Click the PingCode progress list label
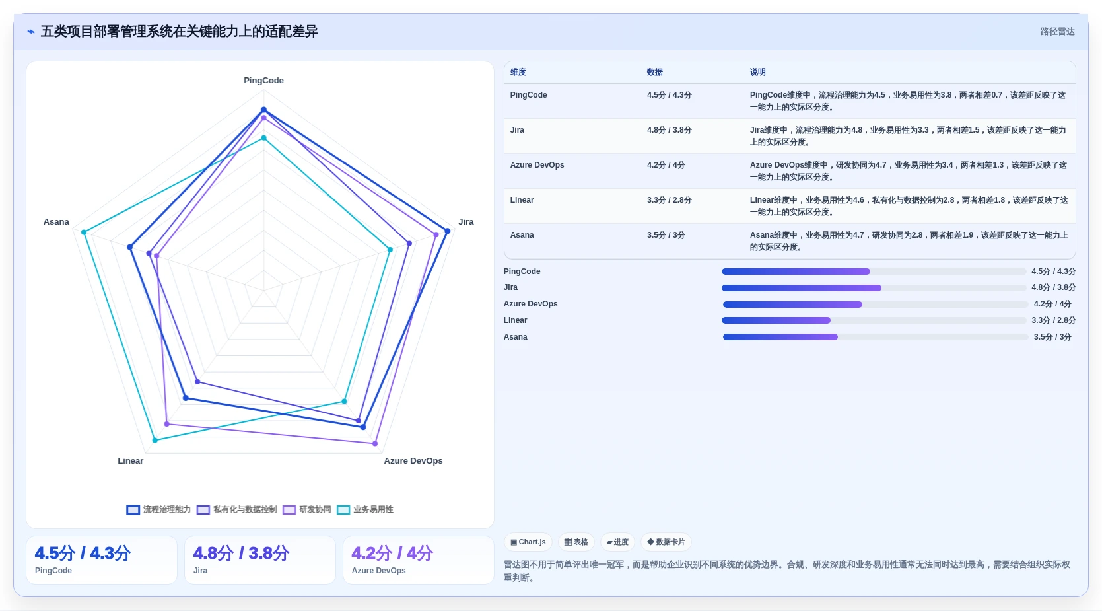 tap(522, 271)
